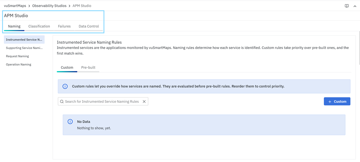
Task: Click info icon in custom rules banner
Action: coord(65,87)
